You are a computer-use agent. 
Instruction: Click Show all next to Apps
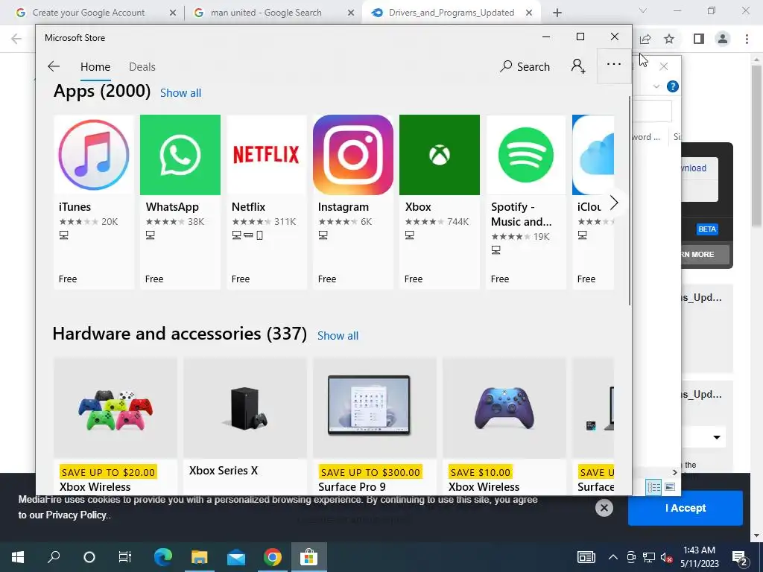[180, 93]
